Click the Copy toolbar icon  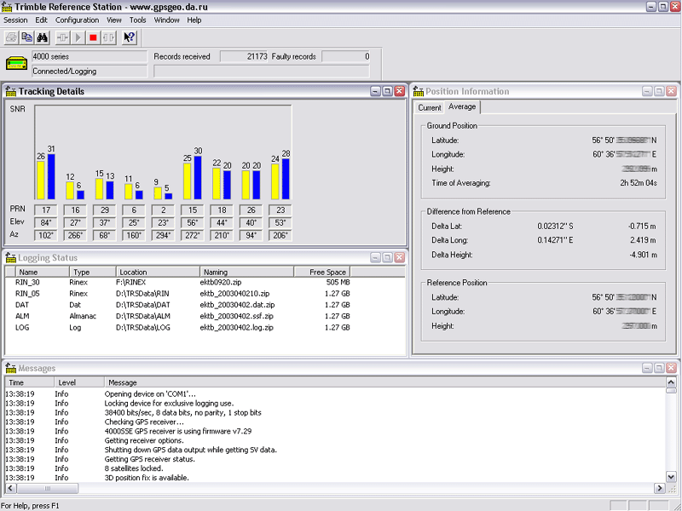pyautogui.click(x=26, y=37)
